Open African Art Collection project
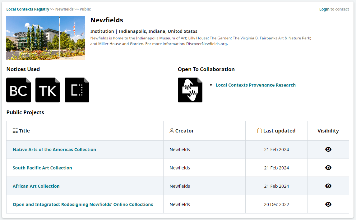The height and width of the screenshot is (220, 356). click(x=36, y=186)
